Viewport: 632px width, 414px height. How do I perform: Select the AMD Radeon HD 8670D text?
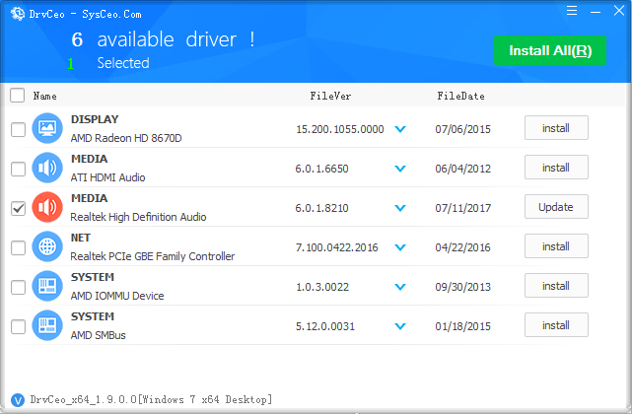pos(126,138)
